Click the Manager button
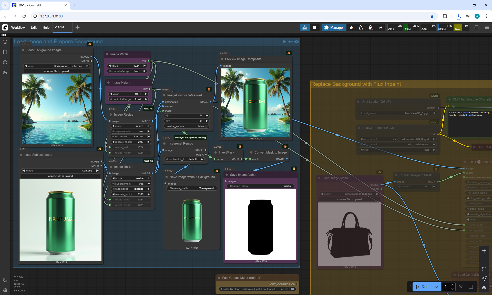The height and width of the screenshot is (295, 492). [x=334, y=27]
